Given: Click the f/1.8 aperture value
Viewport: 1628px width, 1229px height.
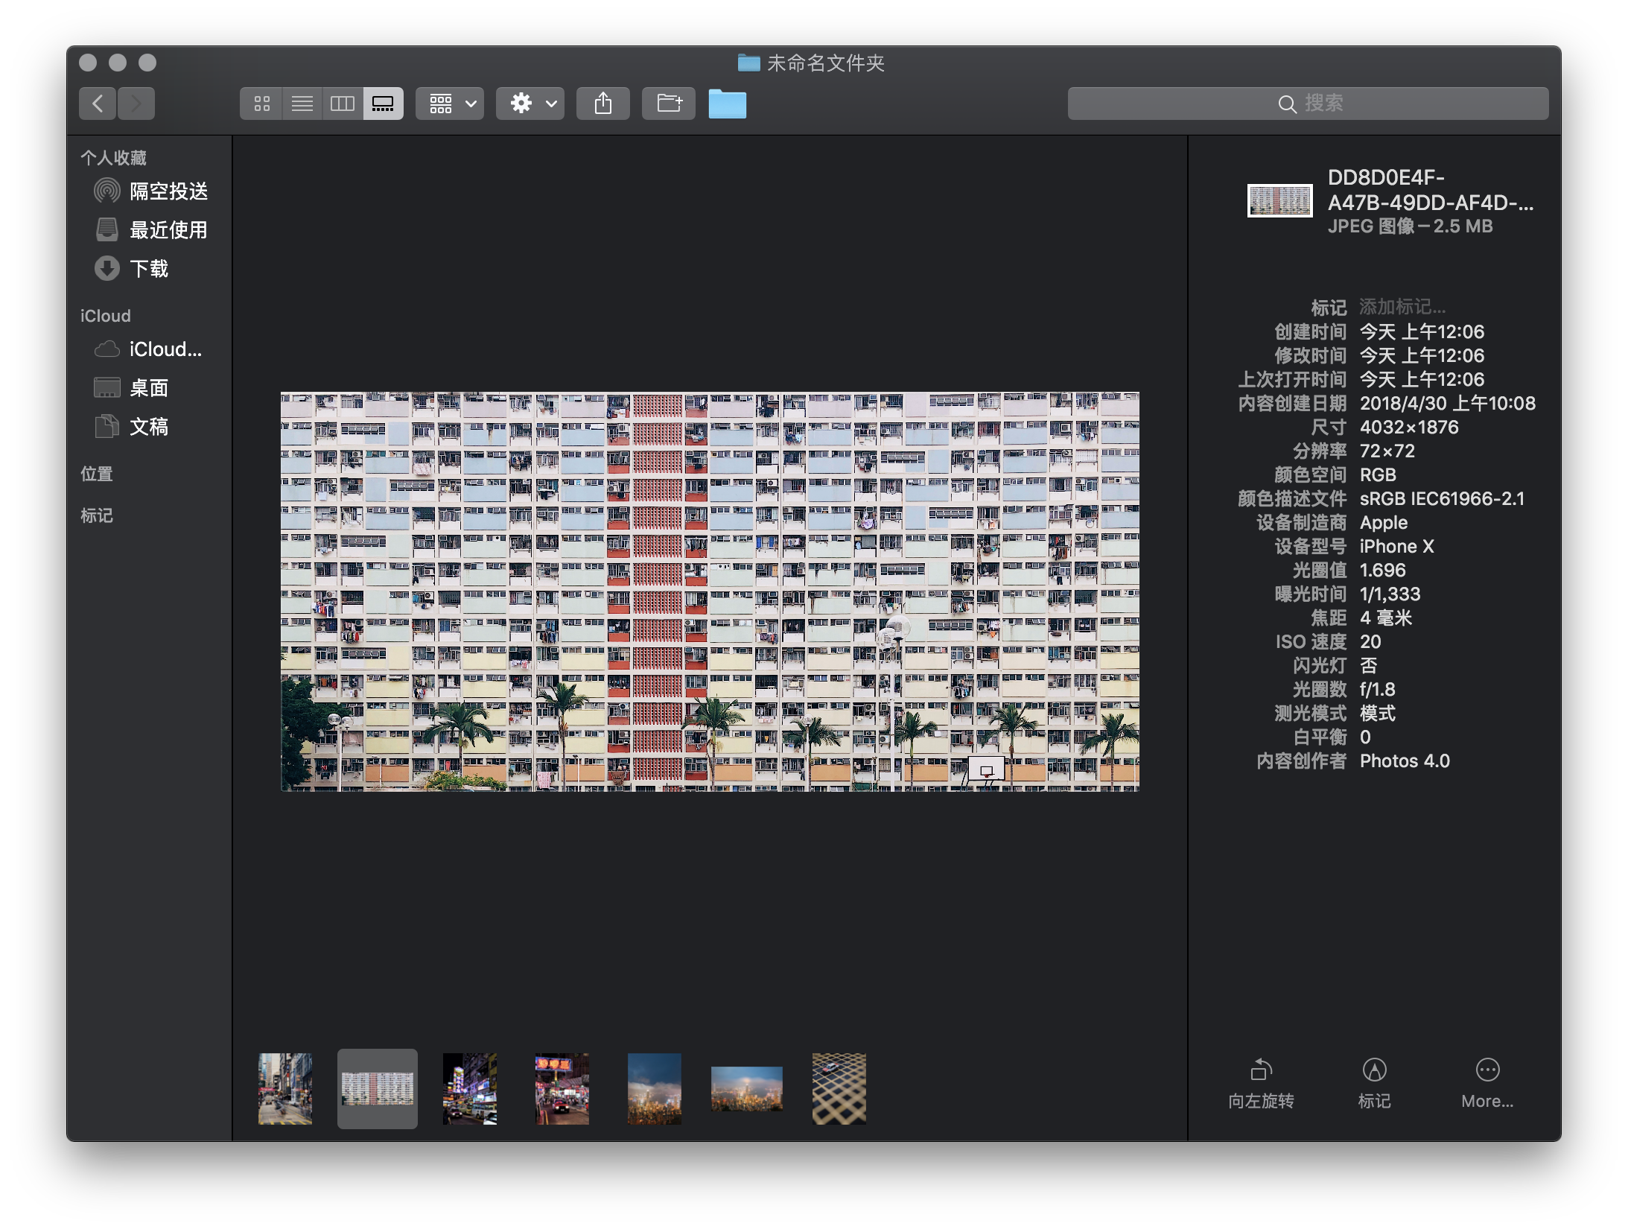Looking at the screenshot, I should (x=1377, y=689).
